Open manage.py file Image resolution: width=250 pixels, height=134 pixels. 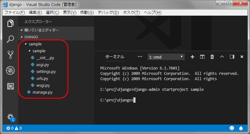pos(42,92)
